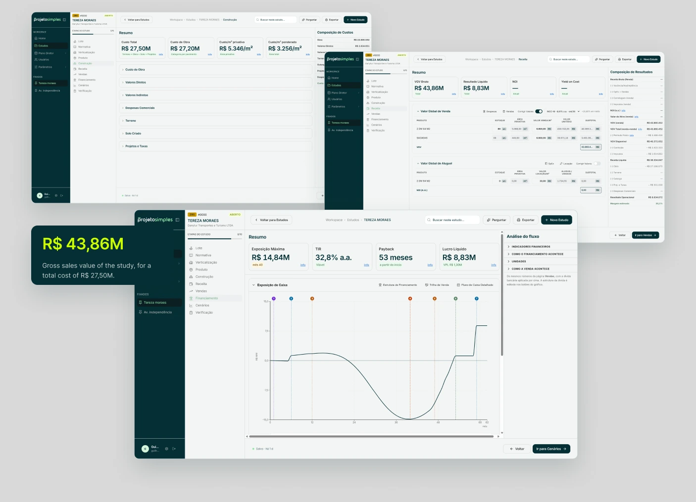Open settings gear in the Financiamento window footer
The width and height of the screenshot is (696, 502).
(166, 449)
